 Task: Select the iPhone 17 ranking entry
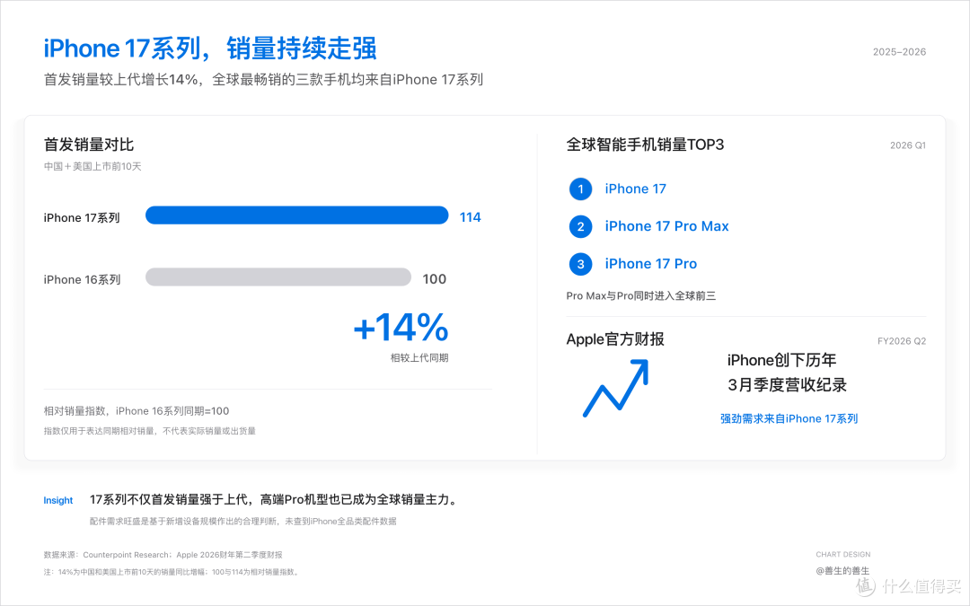(x=635, y=189)
